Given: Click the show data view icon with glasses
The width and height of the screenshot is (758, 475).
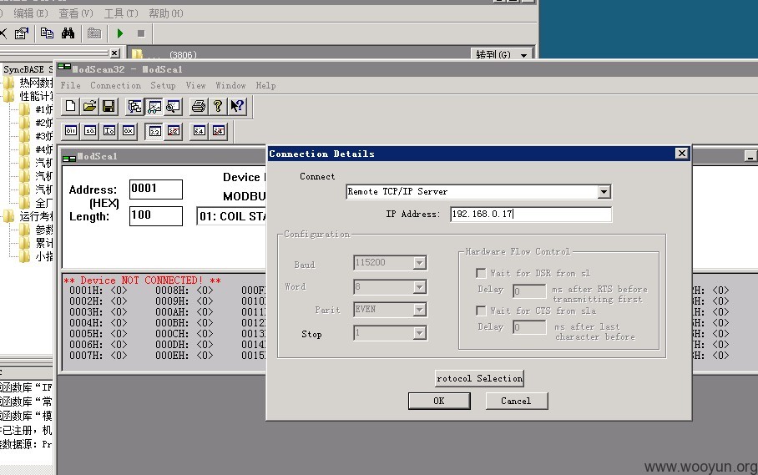Looking at the screenshot, I should (154, 106).
